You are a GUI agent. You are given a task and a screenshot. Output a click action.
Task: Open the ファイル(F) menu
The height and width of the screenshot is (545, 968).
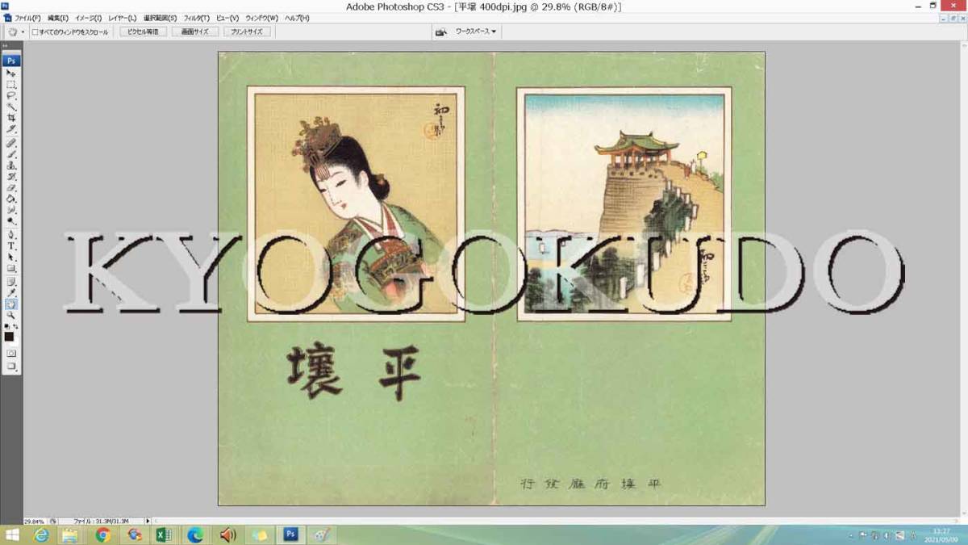[28, 18]
